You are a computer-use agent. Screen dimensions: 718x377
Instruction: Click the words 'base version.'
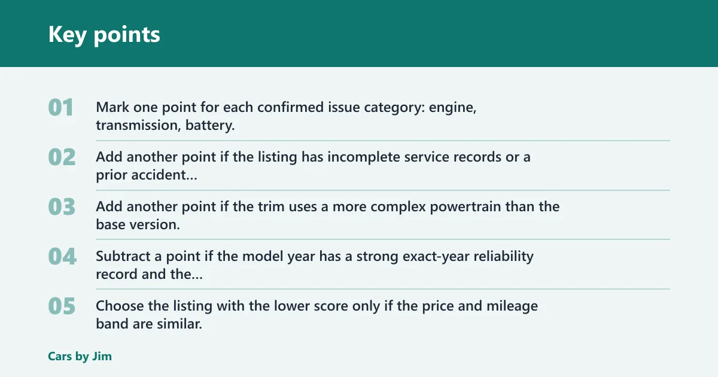point(138,225)
